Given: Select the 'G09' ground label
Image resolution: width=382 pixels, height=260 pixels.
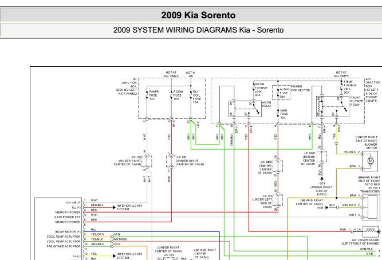Looking at the screenshot, I should point(320,208).
